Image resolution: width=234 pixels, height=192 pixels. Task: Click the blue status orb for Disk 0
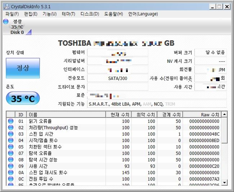point(6,22)
